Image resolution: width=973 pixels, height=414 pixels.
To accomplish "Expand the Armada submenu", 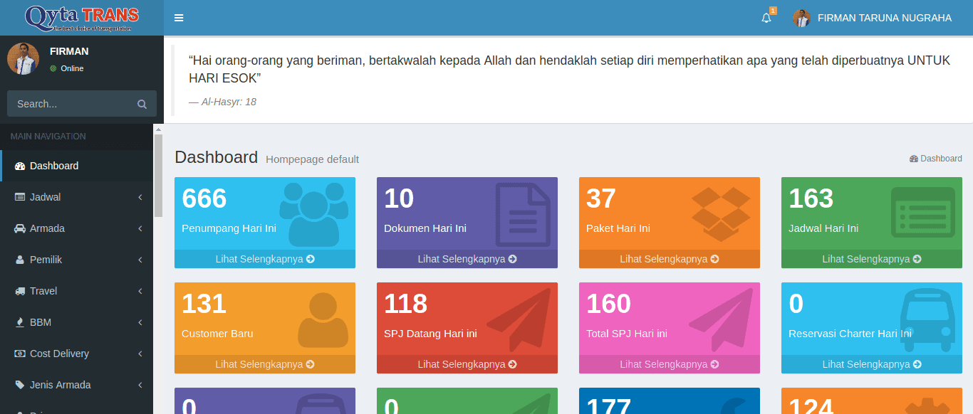I will tap(76, 228).
